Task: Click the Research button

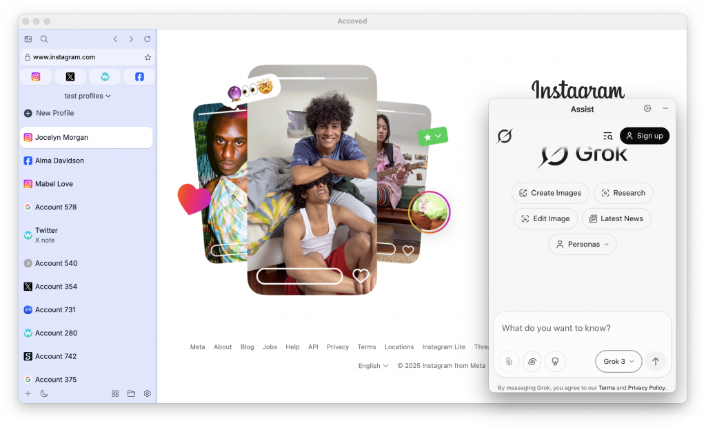Action: [623, 193]
